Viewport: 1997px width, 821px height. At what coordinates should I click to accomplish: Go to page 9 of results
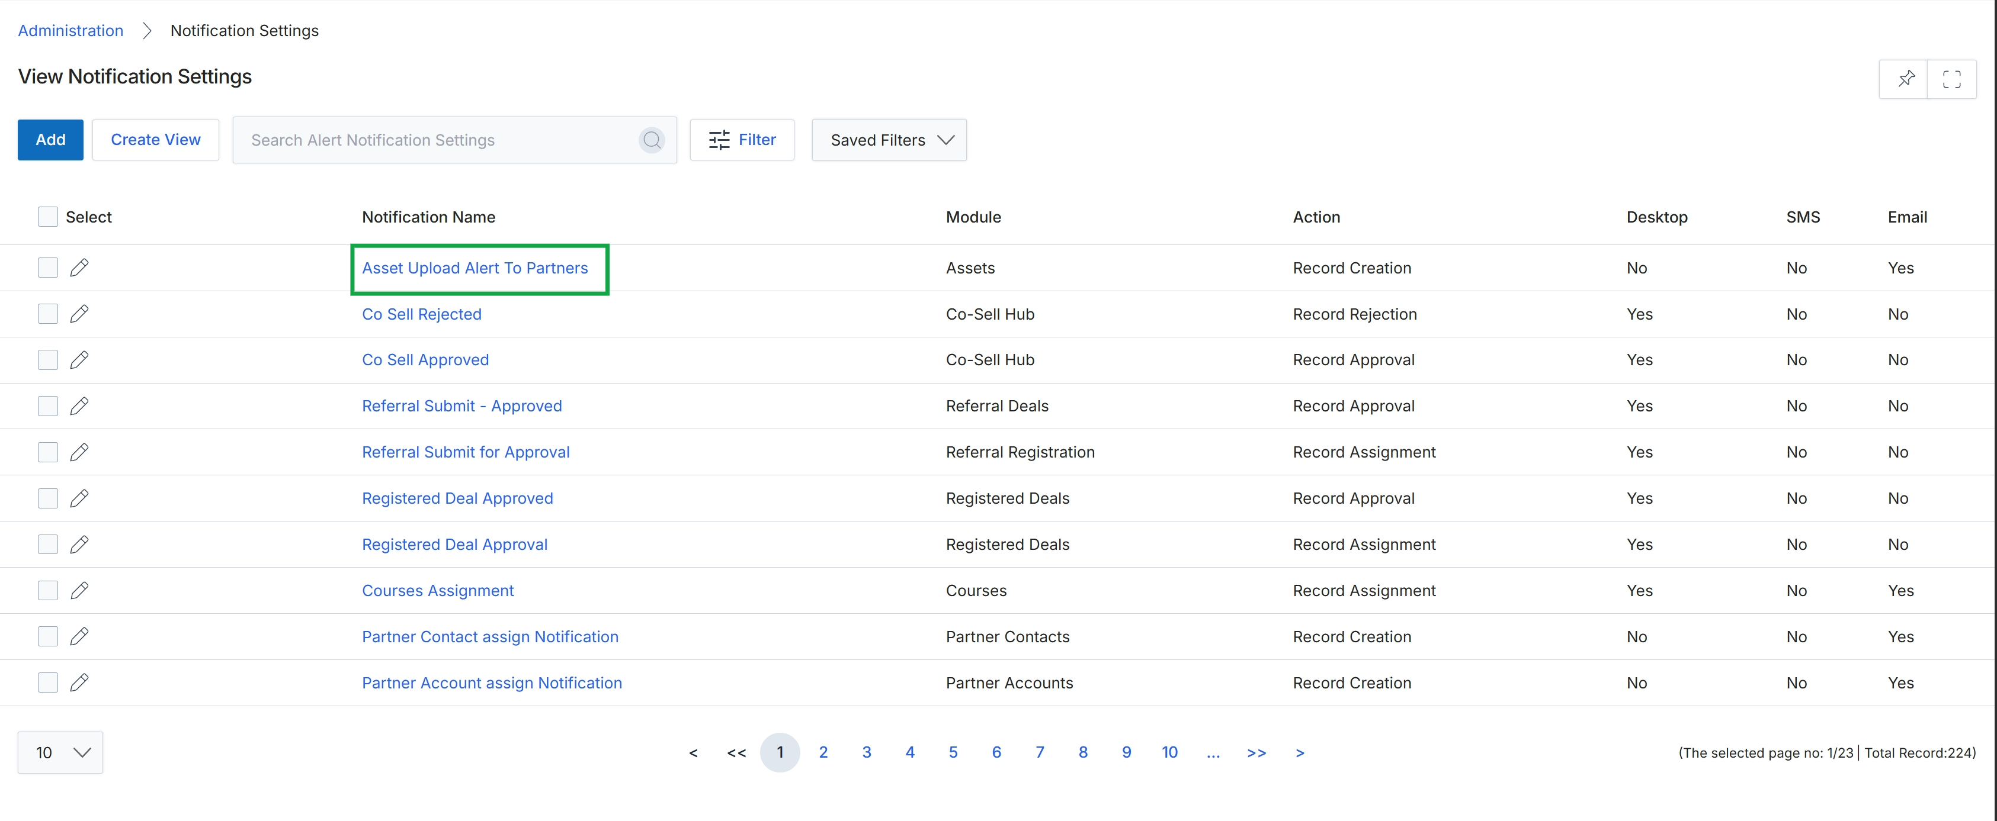1126,753
